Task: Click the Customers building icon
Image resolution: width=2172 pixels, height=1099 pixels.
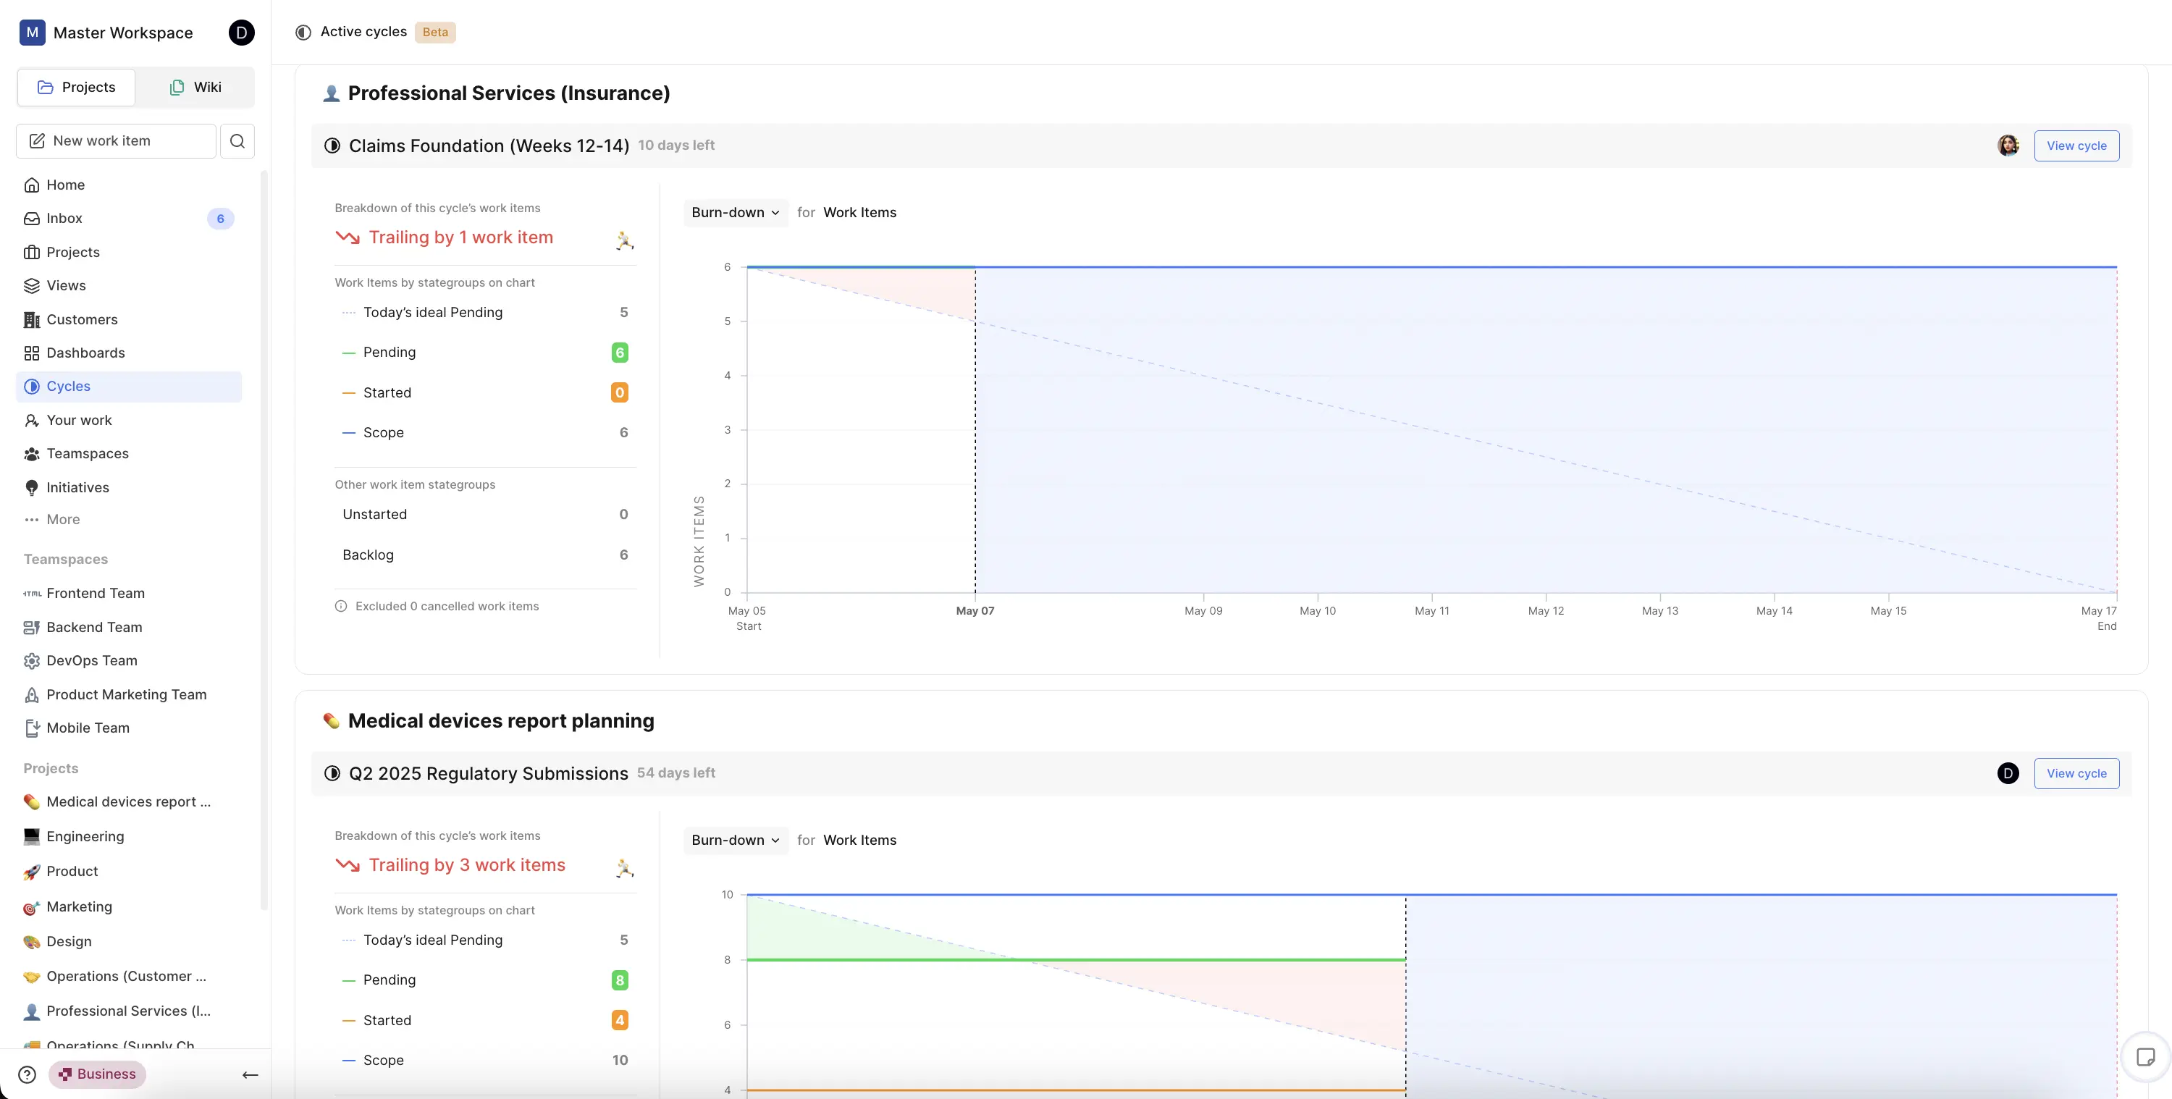Action: click(x=32, y=320)
